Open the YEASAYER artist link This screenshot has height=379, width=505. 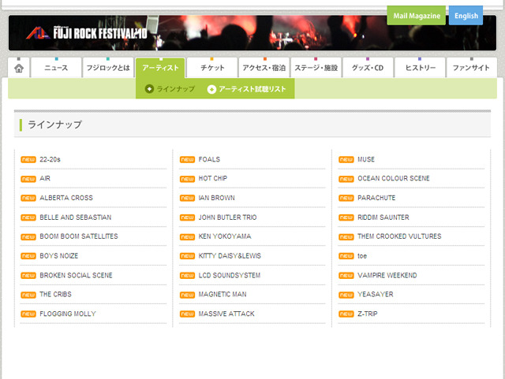tap(376, 294)
